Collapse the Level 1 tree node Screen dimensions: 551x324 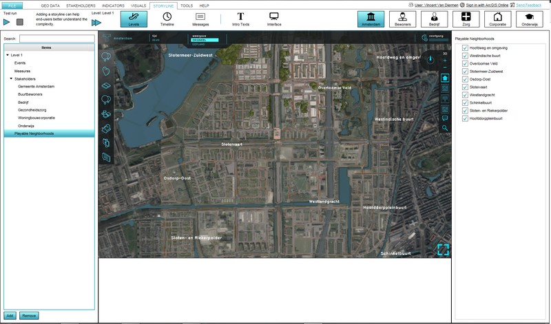(x=8, y=55)
